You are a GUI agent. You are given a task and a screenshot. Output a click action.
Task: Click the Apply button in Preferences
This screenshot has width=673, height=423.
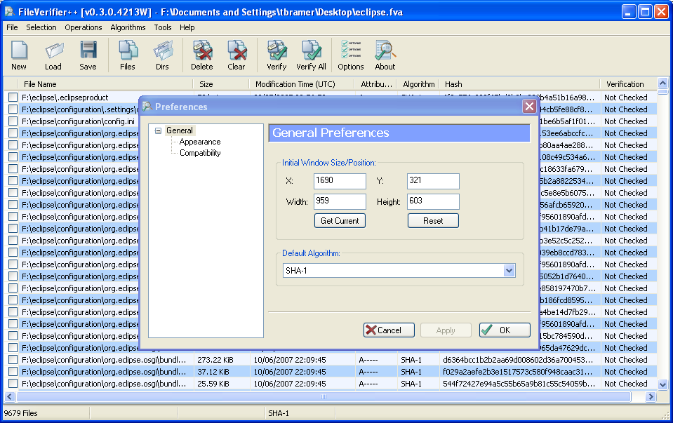point(446,330)
